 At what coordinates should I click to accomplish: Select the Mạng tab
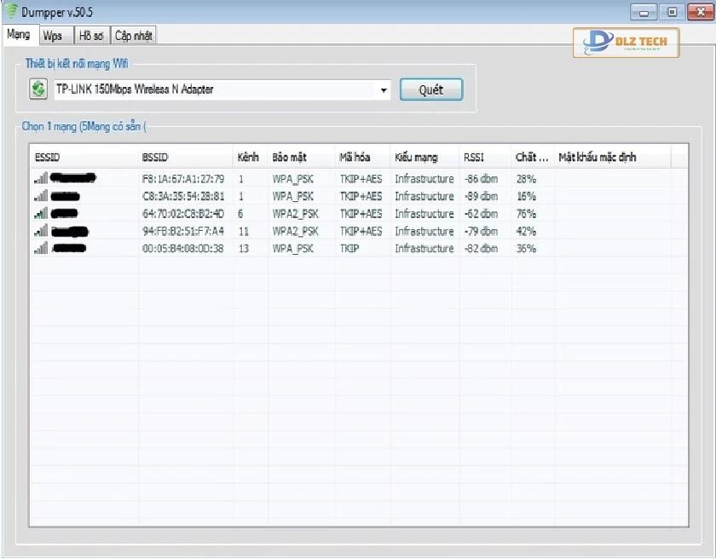click(18, 35)
